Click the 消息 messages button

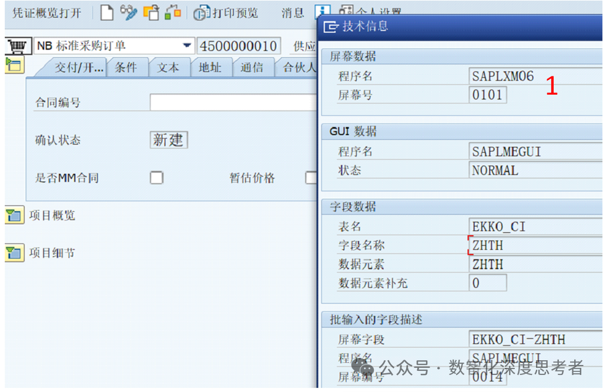292,13
